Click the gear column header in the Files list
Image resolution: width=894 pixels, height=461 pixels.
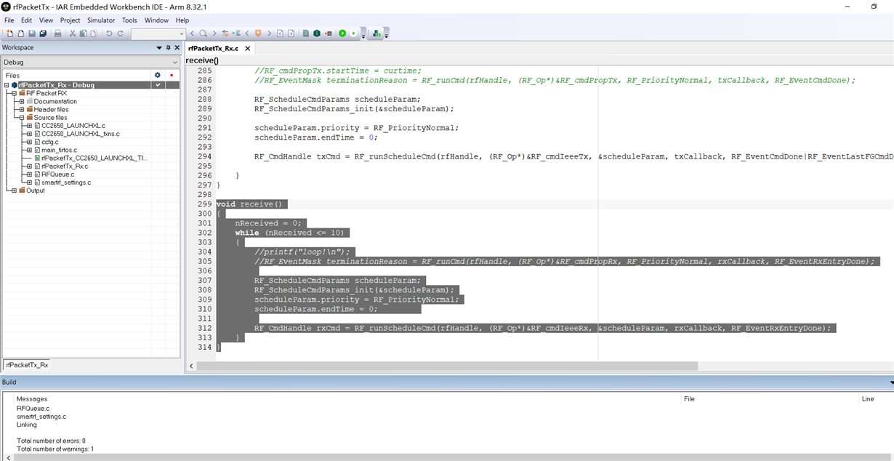point(158,74)
